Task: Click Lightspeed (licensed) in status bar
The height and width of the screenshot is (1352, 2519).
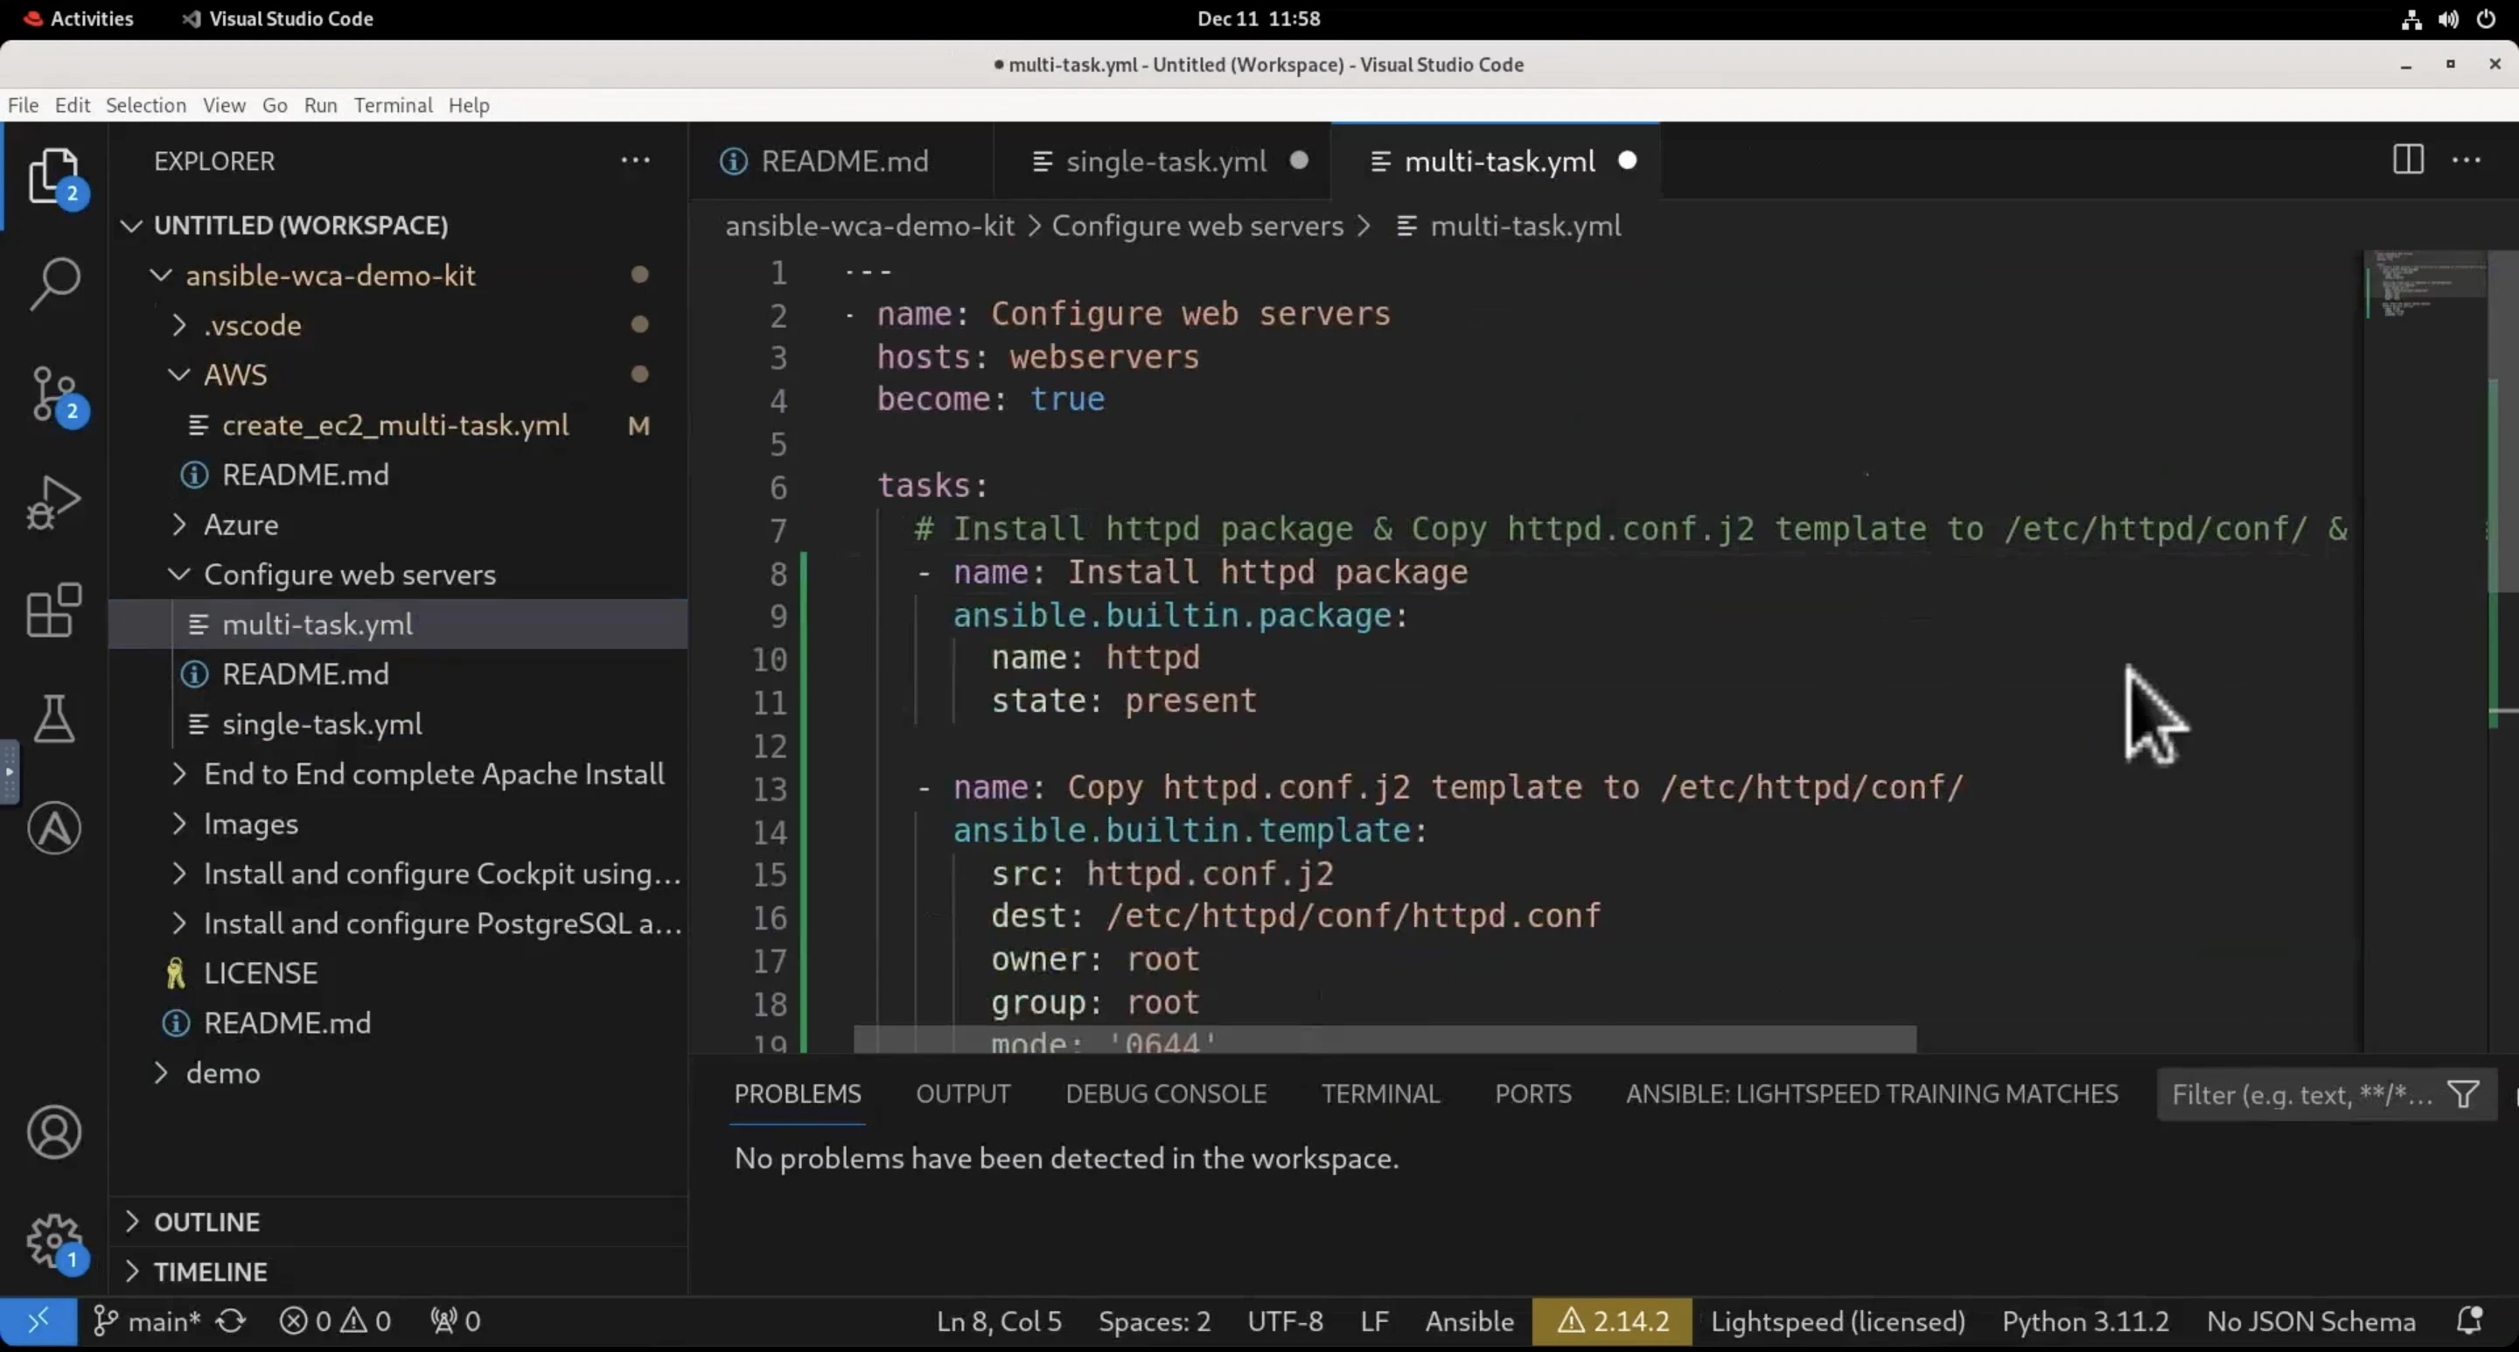Action: pos(1838,1321)
